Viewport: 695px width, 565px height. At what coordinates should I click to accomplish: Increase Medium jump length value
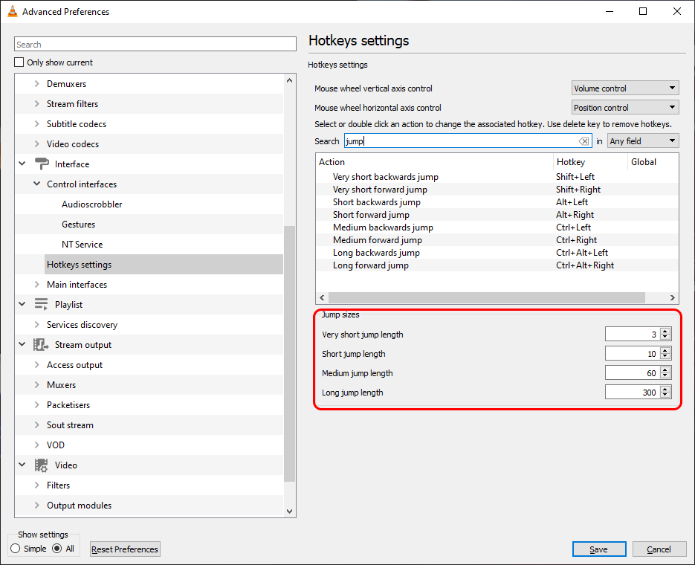(x=665, y=369)
